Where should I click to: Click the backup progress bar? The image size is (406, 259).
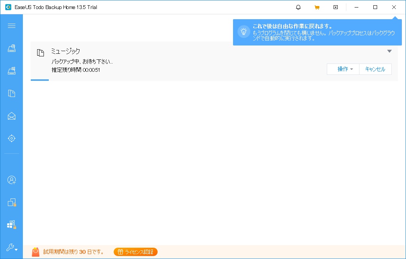[x=214, y=80]
